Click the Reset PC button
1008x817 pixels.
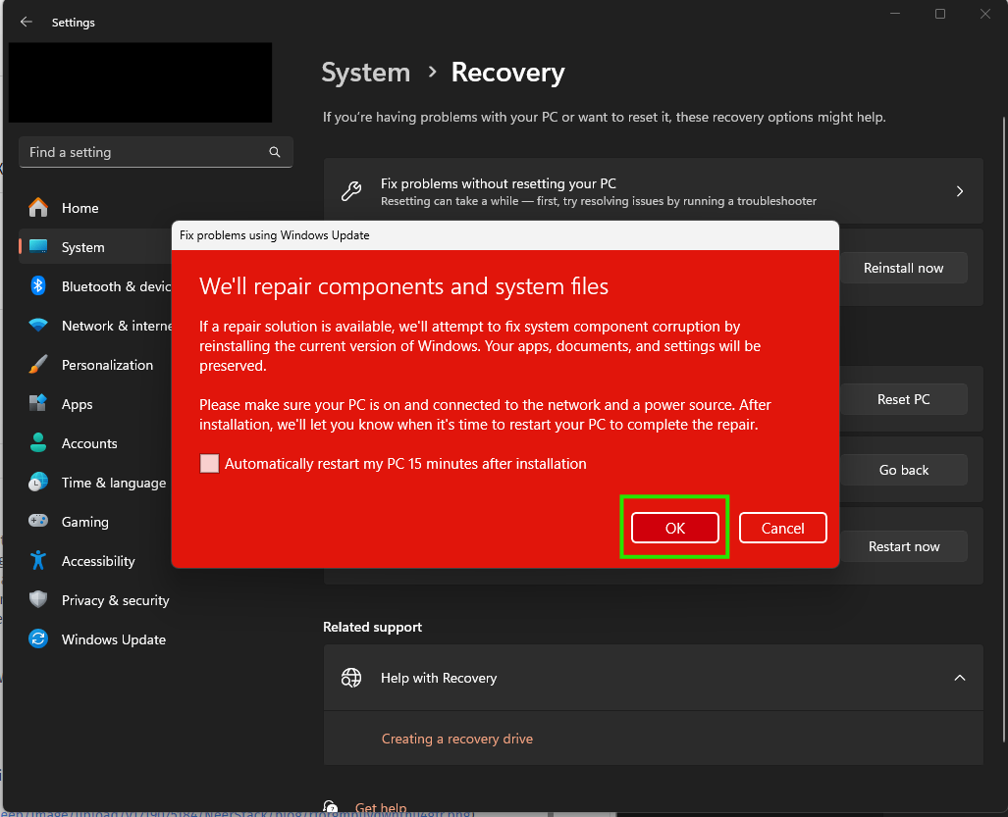coord(903,399)
